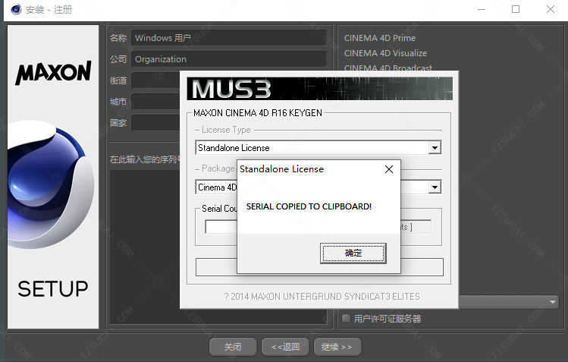
Task: Click the 公司 field containing Organization
Action: point(228,59)
